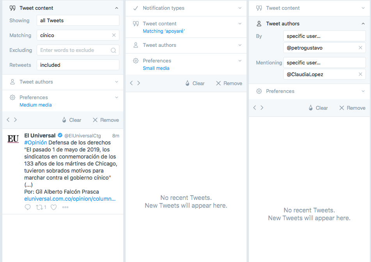The image size is (371, 262).
Task: Reply to El Universal's tweet
Action: click(28, 207)
